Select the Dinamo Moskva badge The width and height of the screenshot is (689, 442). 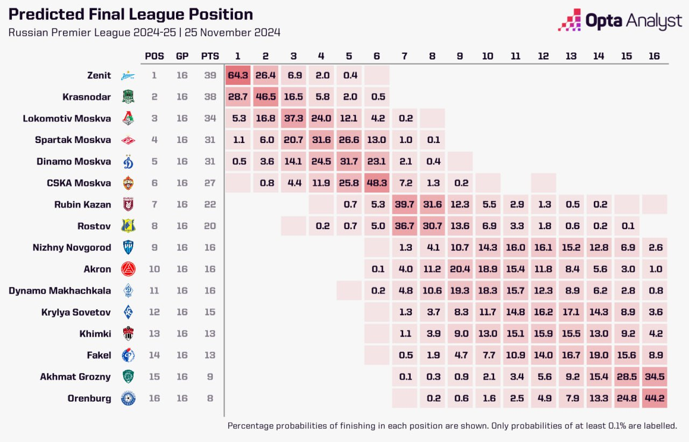click(x=128, y=161)
